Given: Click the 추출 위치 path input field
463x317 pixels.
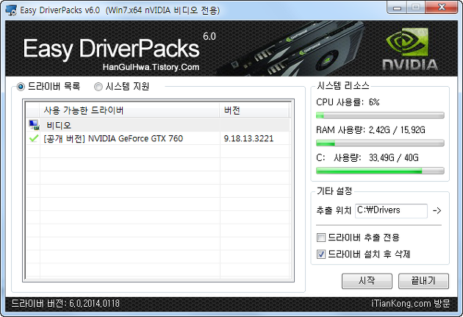Looking at the screenshot, I should (391, 210).
